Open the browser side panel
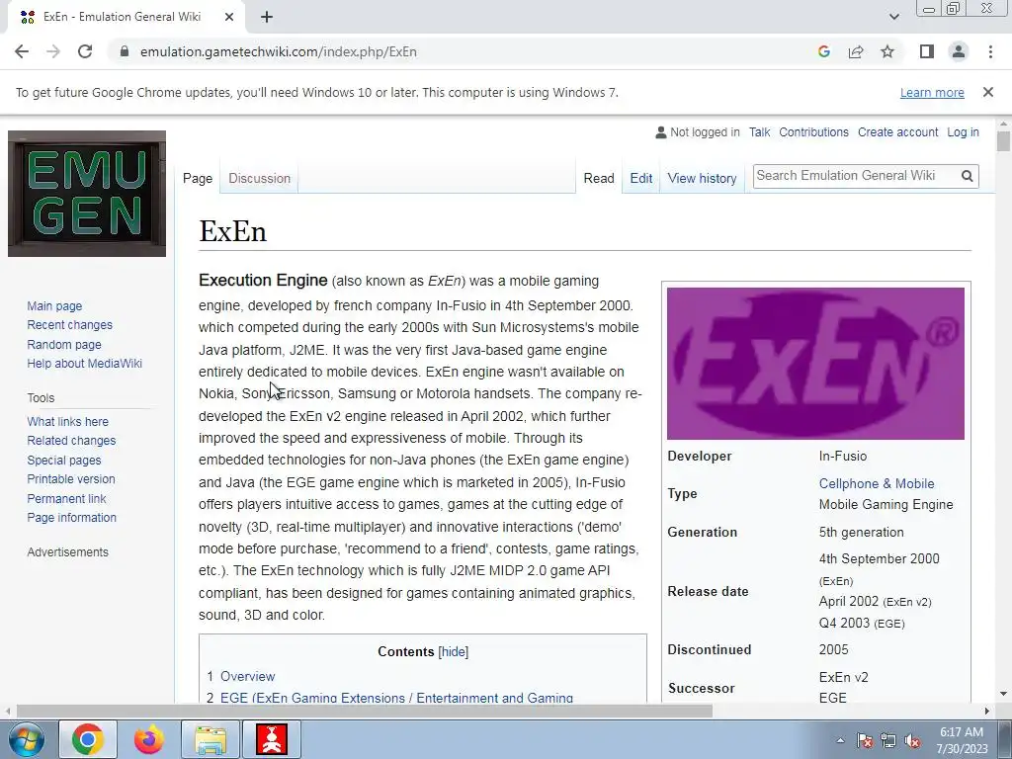The width and height of the screenshot is (1012, 759). tap(927, 51)
